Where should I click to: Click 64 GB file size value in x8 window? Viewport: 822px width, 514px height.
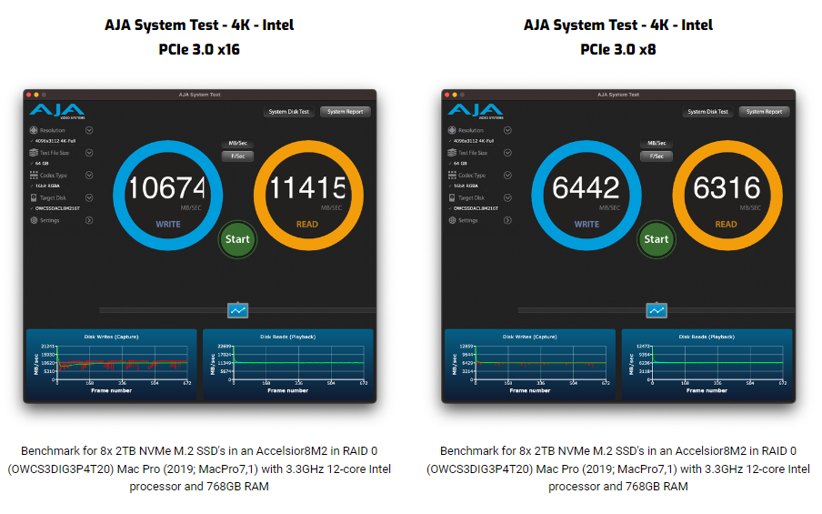tap(460, 164)
